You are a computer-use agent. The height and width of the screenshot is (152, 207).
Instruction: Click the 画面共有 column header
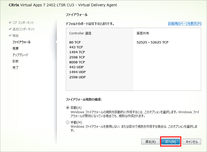click(143, 33)
